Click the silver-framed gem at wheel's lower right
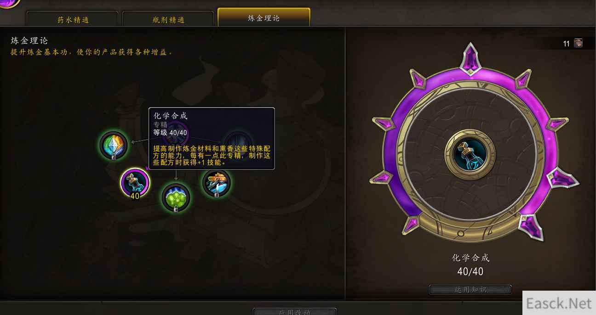Screen dimensions: 596x315 [x=531, y=227]
